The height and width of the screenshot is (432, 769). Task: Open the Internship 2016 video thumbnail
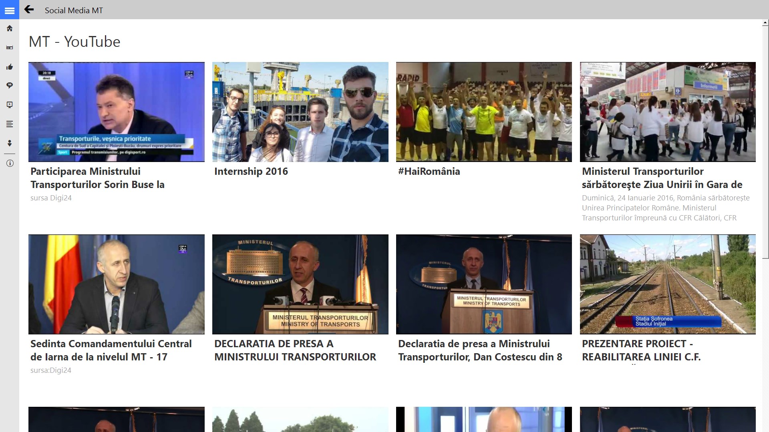click(x=300, y=112)
